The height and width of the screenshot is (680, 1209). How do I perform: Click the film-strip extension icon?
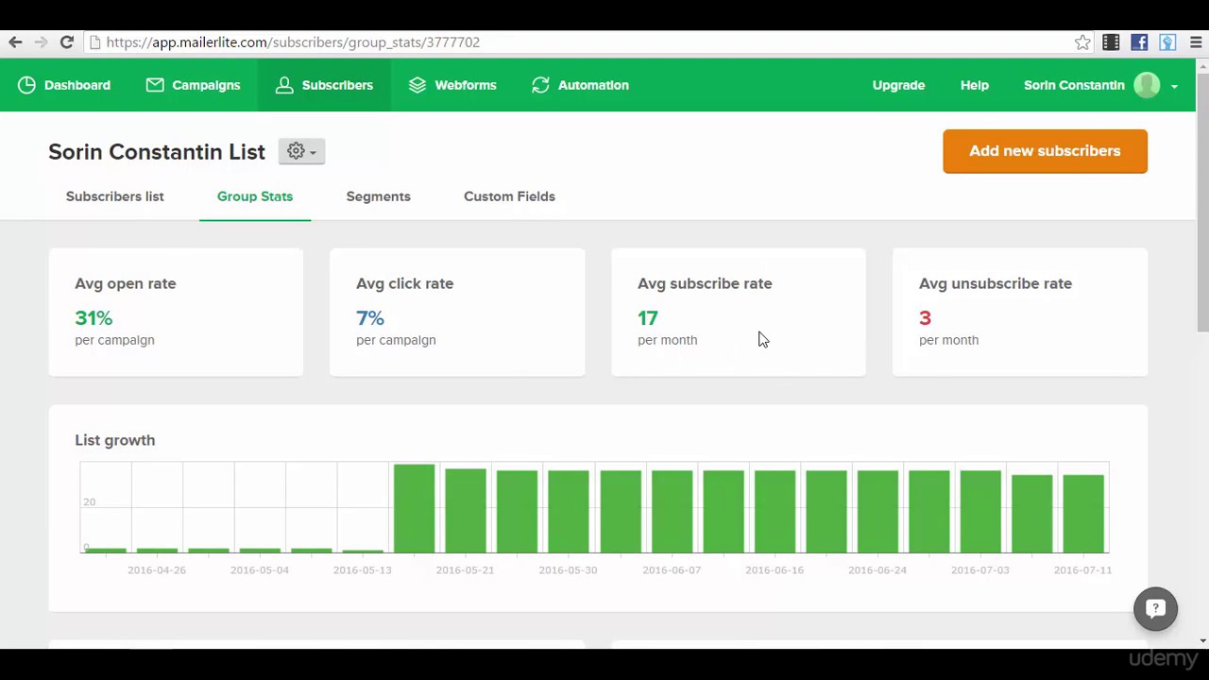pyautogui.click(x=1111, y=42)
